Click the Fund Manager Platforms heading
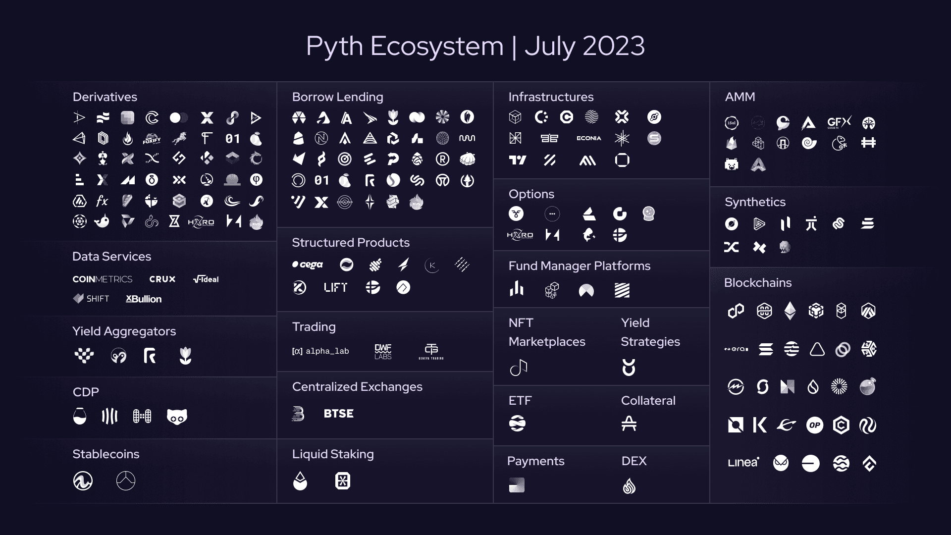Screen dimensions: 951x535 point(580,266)
